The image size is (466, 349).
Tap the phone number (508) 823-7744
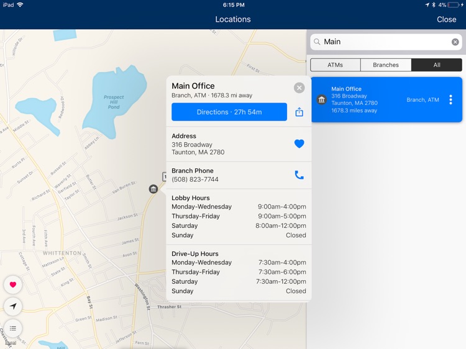pos(195,179)
